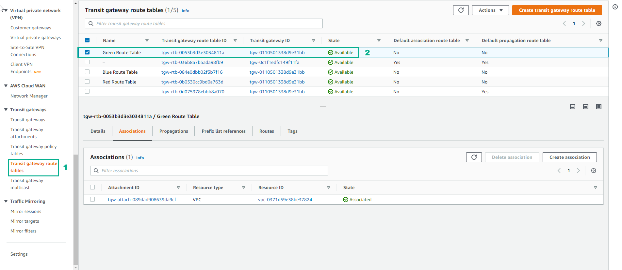The width and height of the screenshot is (622, 270).
Task: Go to previous page of associations
Action: 559,171
